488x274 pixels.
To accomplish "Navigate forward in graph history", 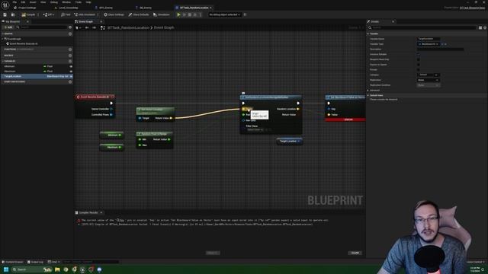I will tap(94, 27).
